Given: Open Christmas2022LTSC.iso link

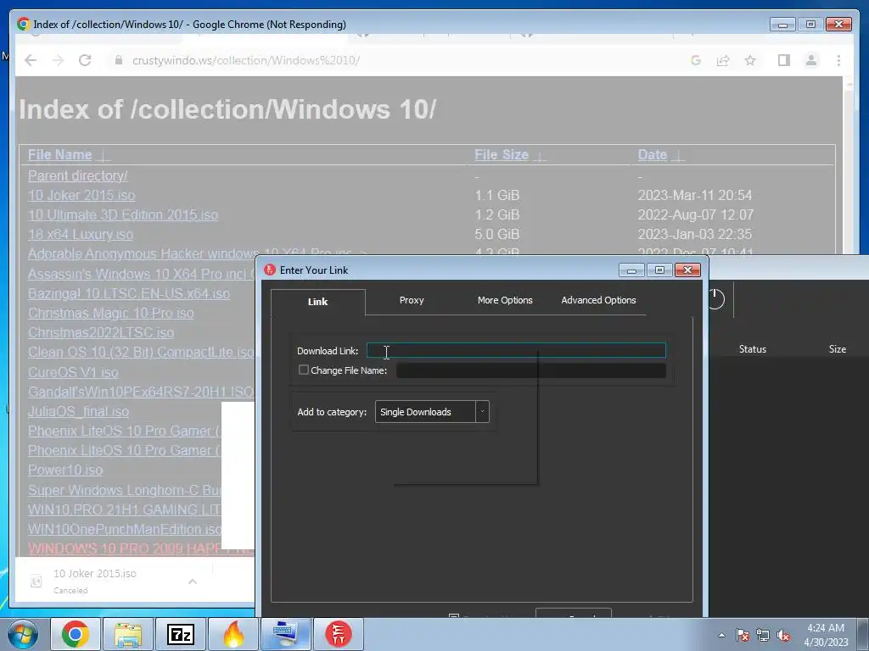Looking at the screenshot, I should (101, 332).
